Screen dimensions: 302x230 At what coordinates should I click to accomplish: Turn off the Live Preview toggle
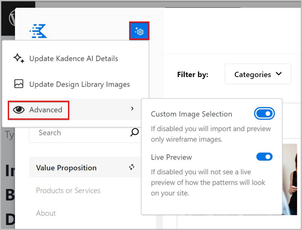[264, 157]
